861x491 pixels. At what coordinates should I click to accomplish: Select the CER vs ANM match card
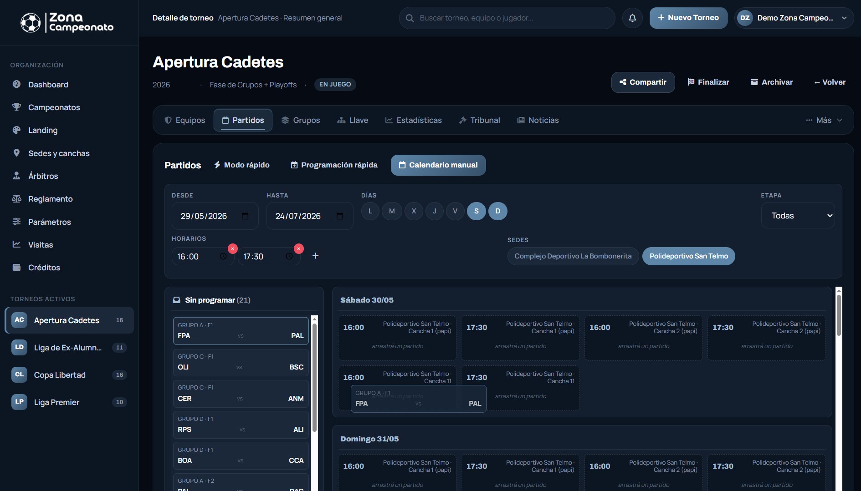click(x=241, y=394)
